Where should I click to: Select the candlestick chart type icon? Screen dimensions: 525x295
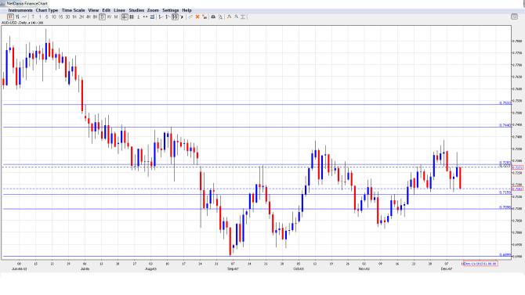point(11,16)
